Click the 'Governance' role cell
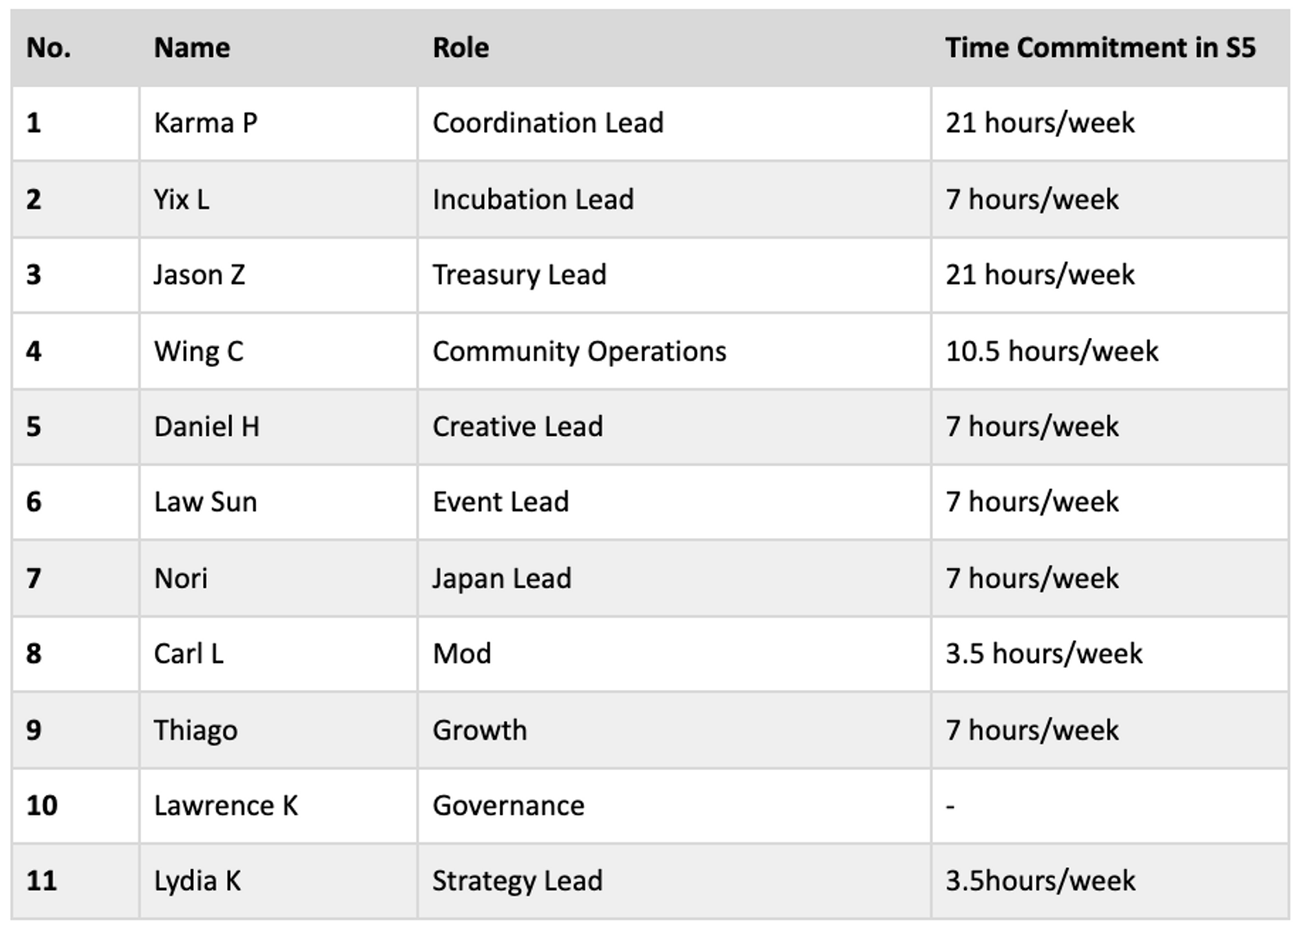This screenshot has height=928, width=1297. (x=508, y=805)
